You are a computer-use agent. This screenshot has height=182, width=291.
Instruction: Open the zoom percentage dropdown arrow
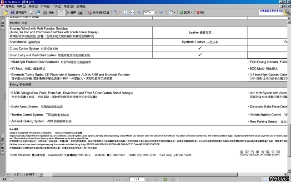pos(156,12)
